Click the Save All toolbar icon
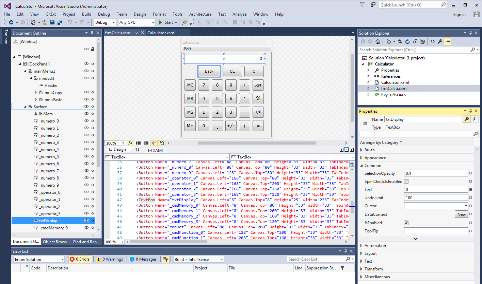 tap(60, 22)
